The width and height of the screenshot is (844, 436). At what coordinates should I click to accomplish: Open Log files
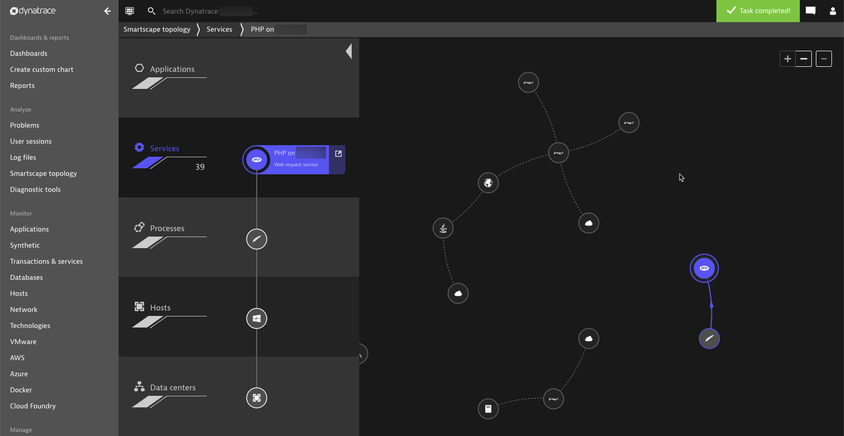[x=23, y=157]
